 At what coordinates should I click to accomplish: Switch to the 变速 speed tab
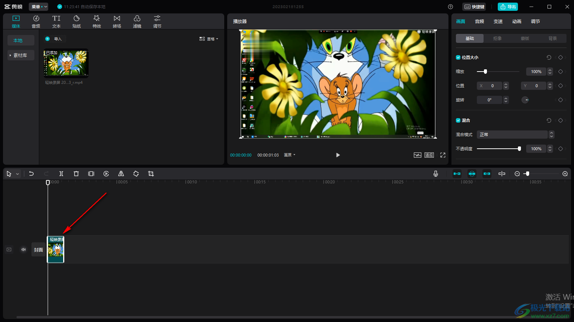(498, 22)
